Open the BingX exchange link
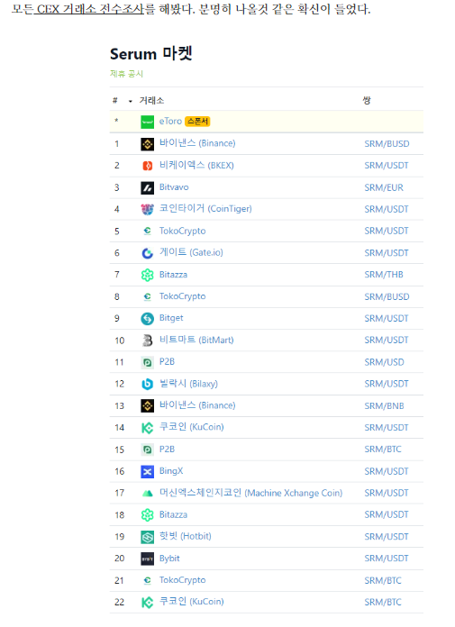 (x=171, y=470)
